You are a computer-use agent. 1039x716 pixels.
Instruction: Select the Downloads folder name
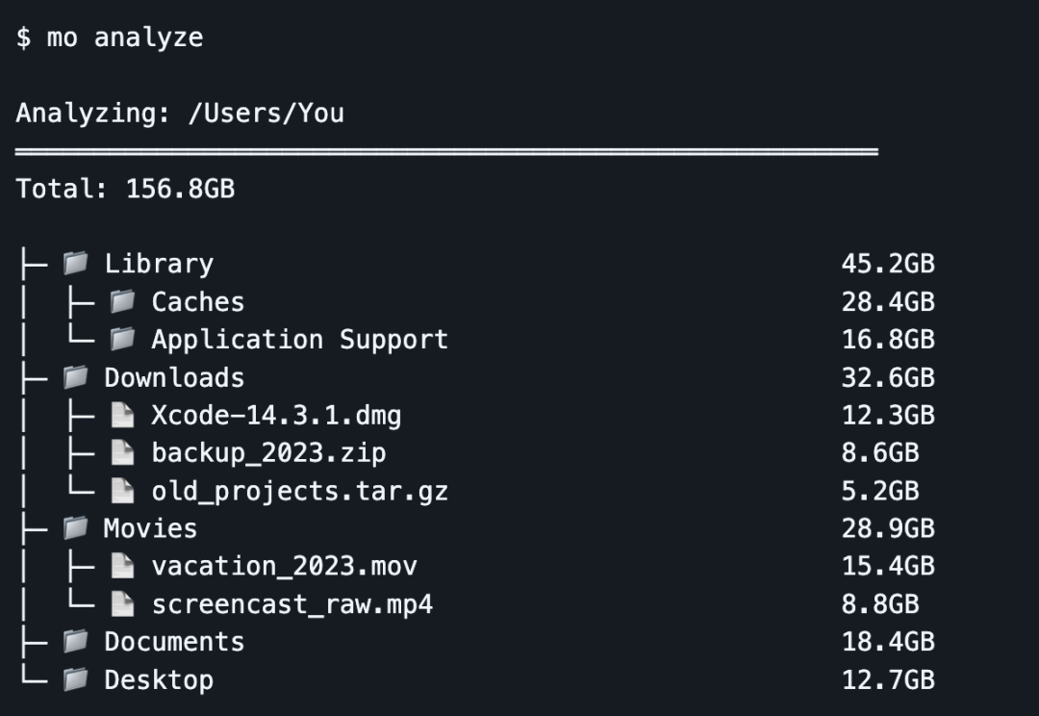[174, 377]
